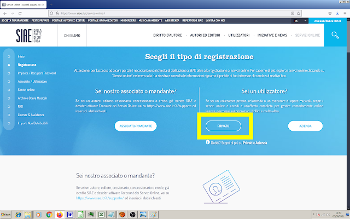Bookmark this page with star icon
Screen dimensions: 350x219
pos(299,13)
